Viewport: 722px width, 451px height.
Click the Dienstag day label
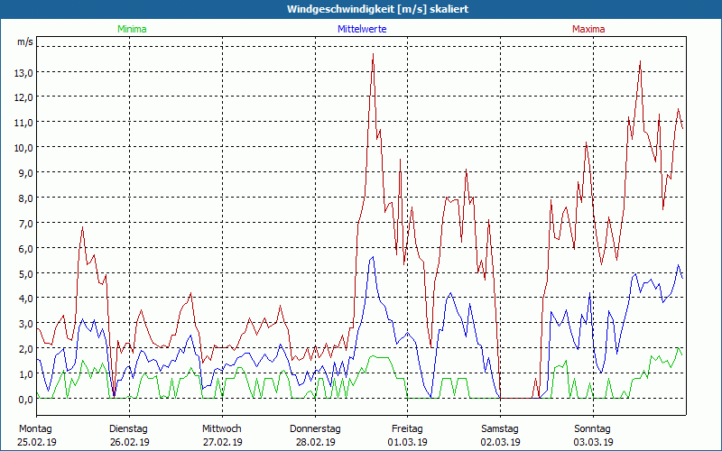(128, 428)
